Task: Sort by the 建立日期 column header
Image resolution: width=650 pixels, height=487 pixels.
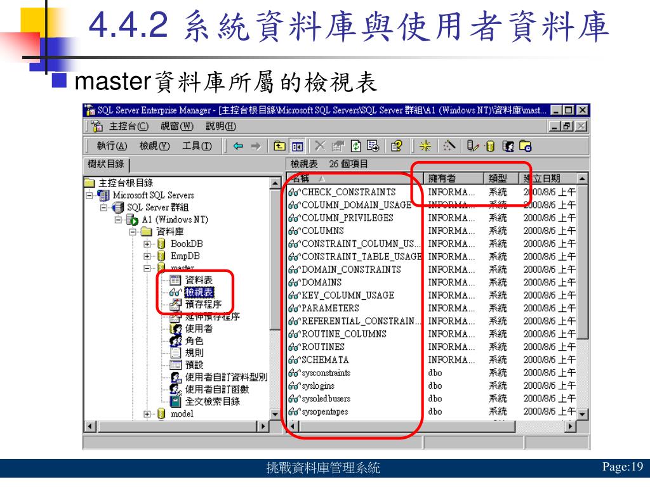Action: [x=548, y=178]
